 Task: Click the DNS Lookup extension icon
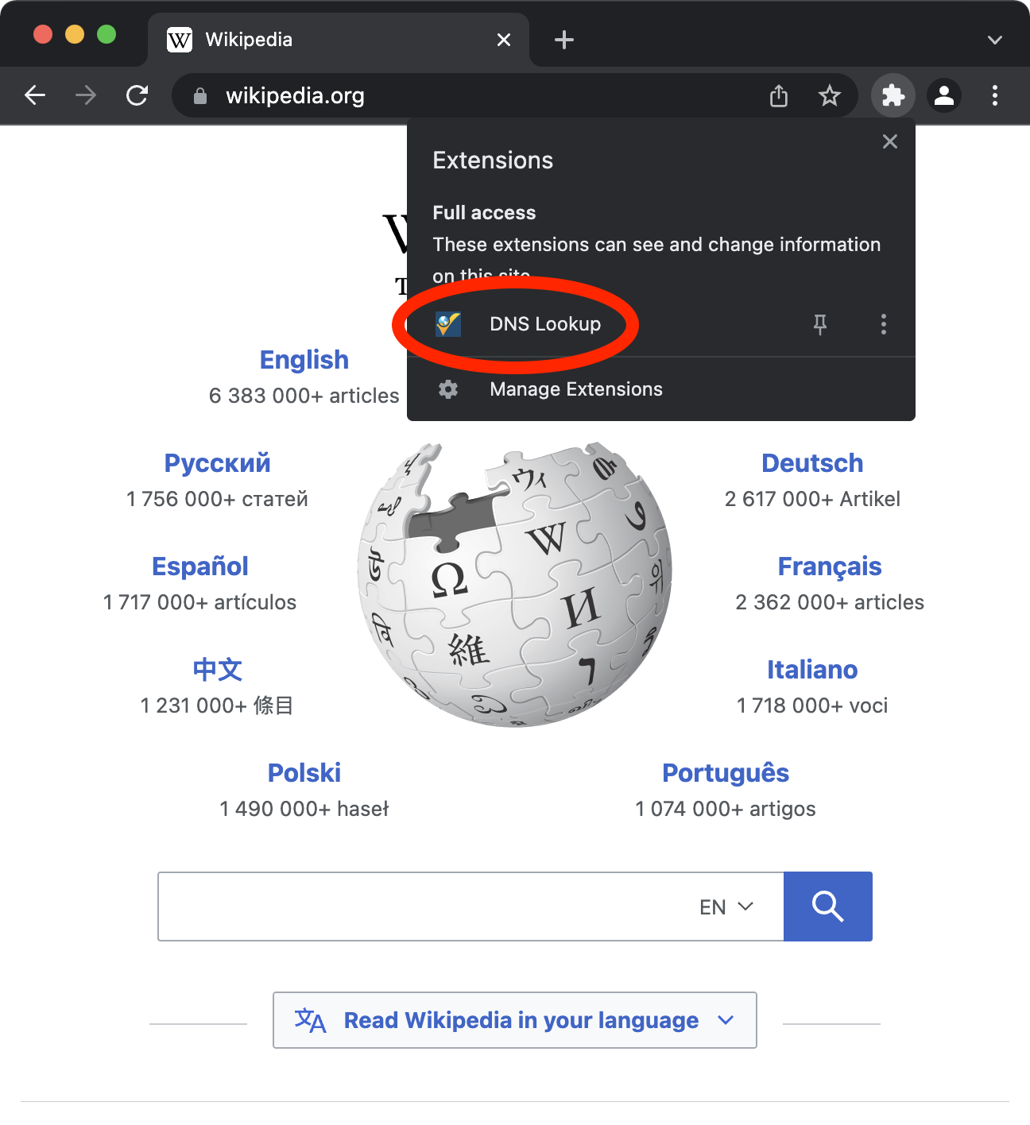tap(448, 324)
